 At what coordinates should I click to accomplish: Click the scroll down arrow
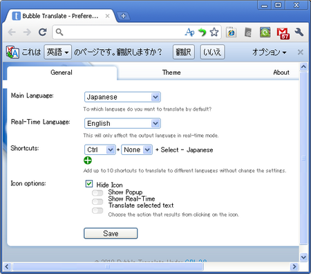pyautogui.click(x=303, y=257)
